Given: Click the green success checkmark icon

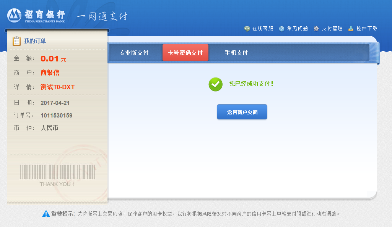Looking at the screenshot, I should click(x=215, y=84).
